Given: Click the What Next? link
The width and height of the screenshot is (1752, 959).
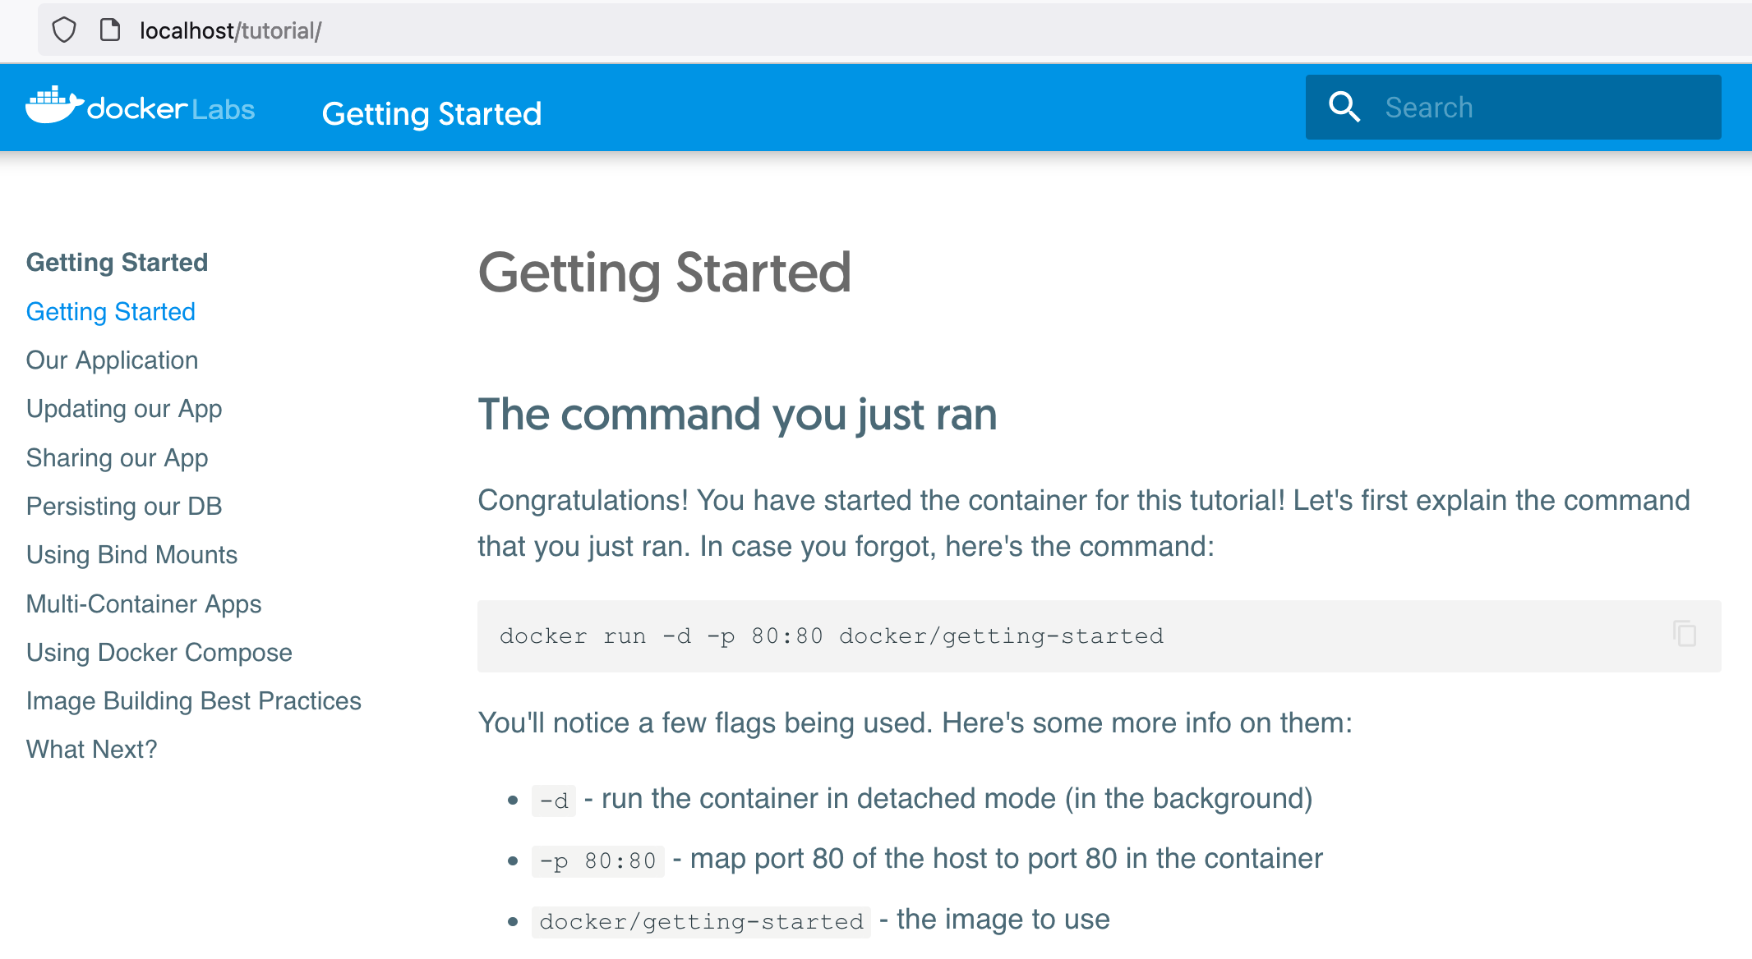Looking at the screenshot, I should pyautogui.click(x=92, y=750).
